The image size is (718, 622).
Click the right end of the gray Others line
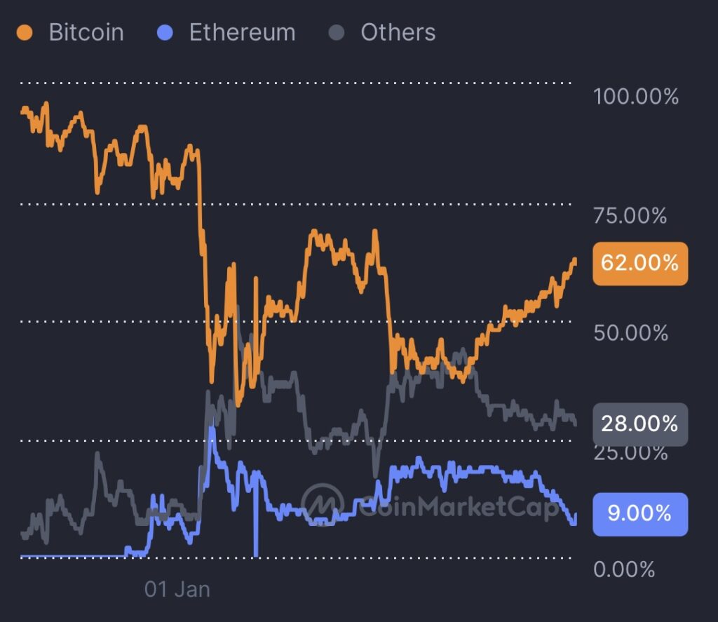(x=575, y=422)
